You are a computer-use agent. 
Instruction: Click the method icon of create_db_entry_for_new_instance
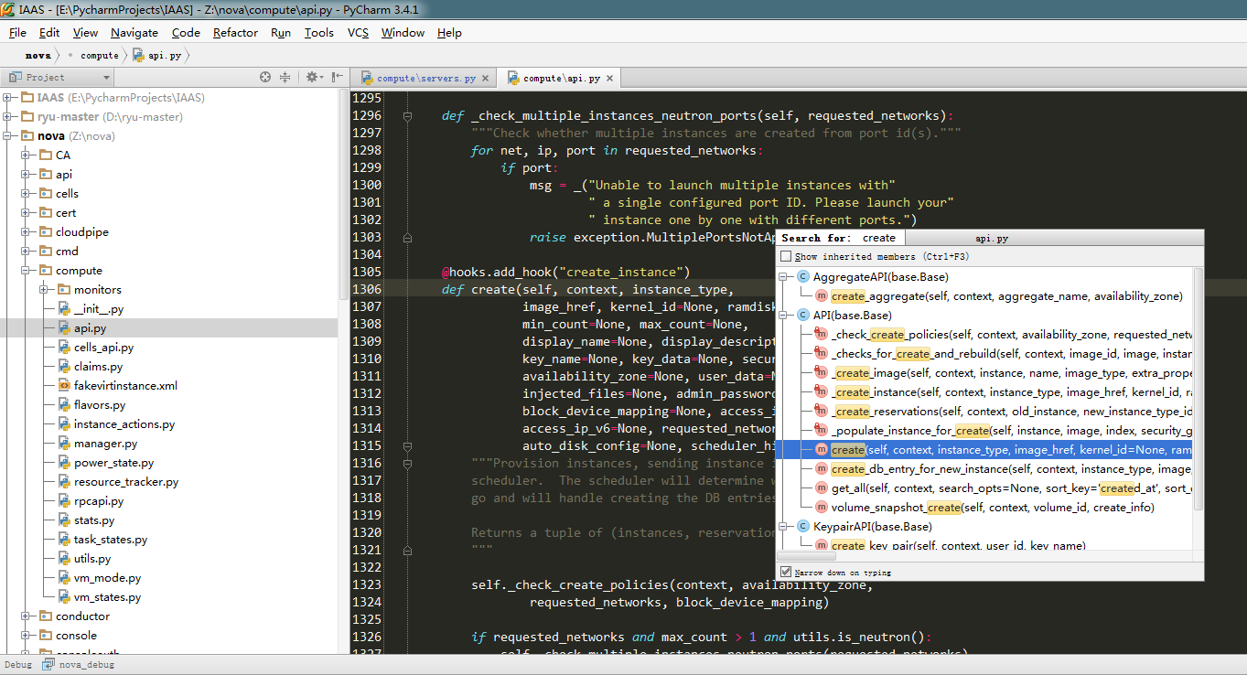coord(822,468)
